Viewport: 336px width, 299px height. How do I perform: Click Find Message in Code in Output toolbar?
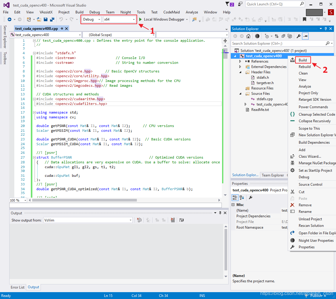pos(139,220)
